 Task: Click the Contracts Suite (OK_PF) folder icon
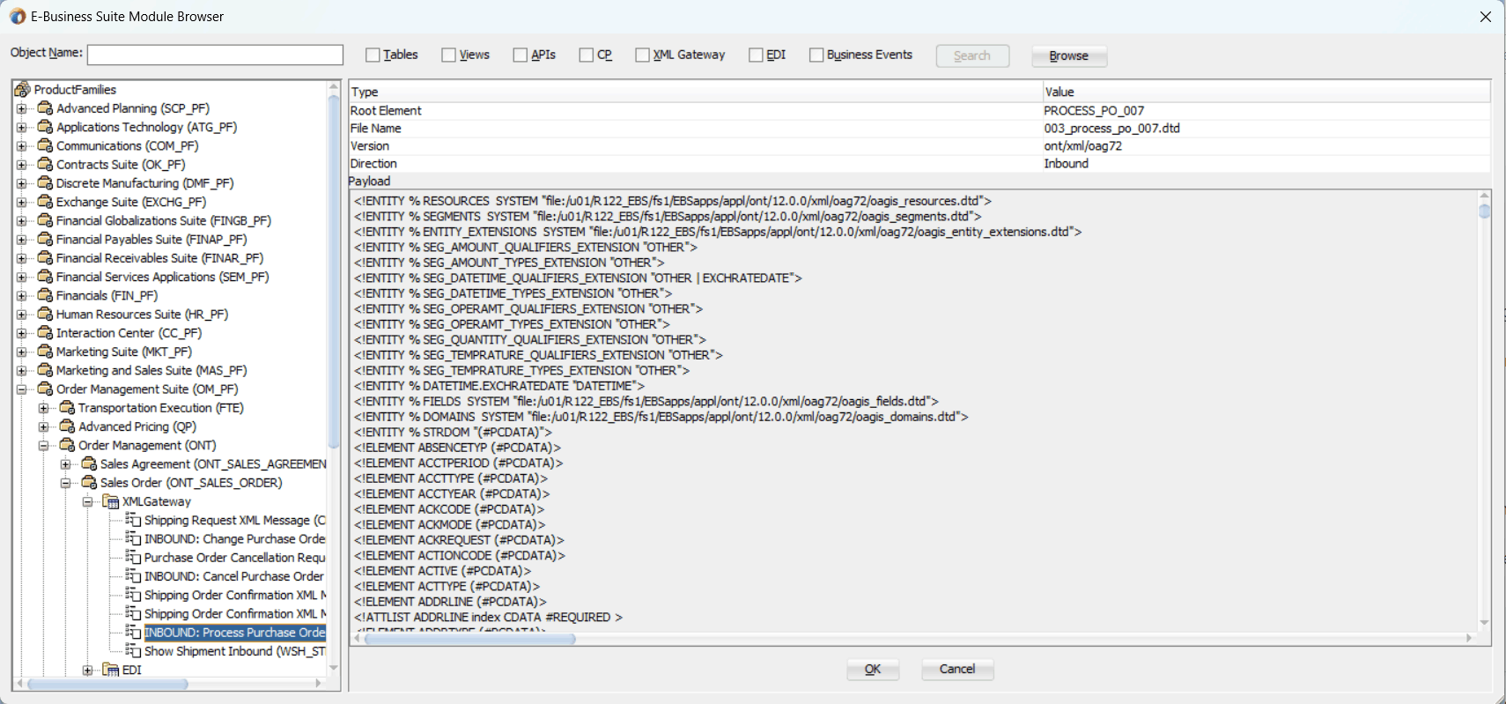click(45, 164)
